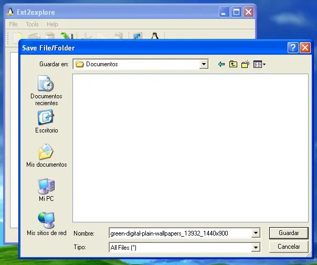Image resolution: width=317 pixels, height=265 pixels.
Task: Open Documentos recientes in the sidebar
Action: pyautogui.click(x=46, y=90)
